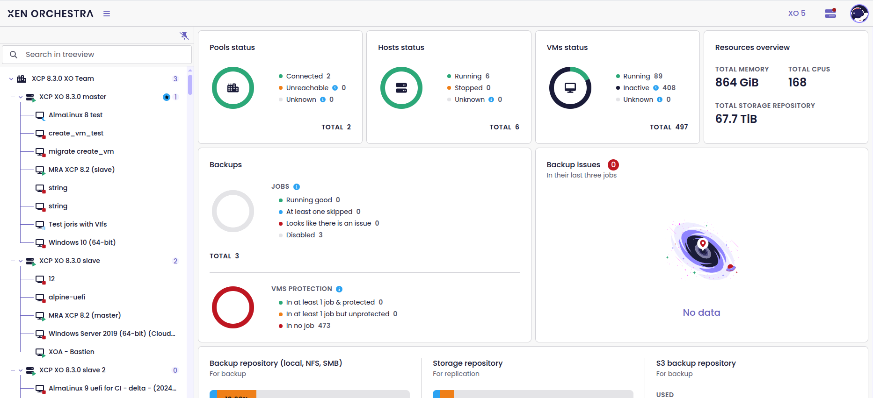Go to Xen Orchestra home logo
Viewport: 873px width, 398px height.
tap(51, 14)
